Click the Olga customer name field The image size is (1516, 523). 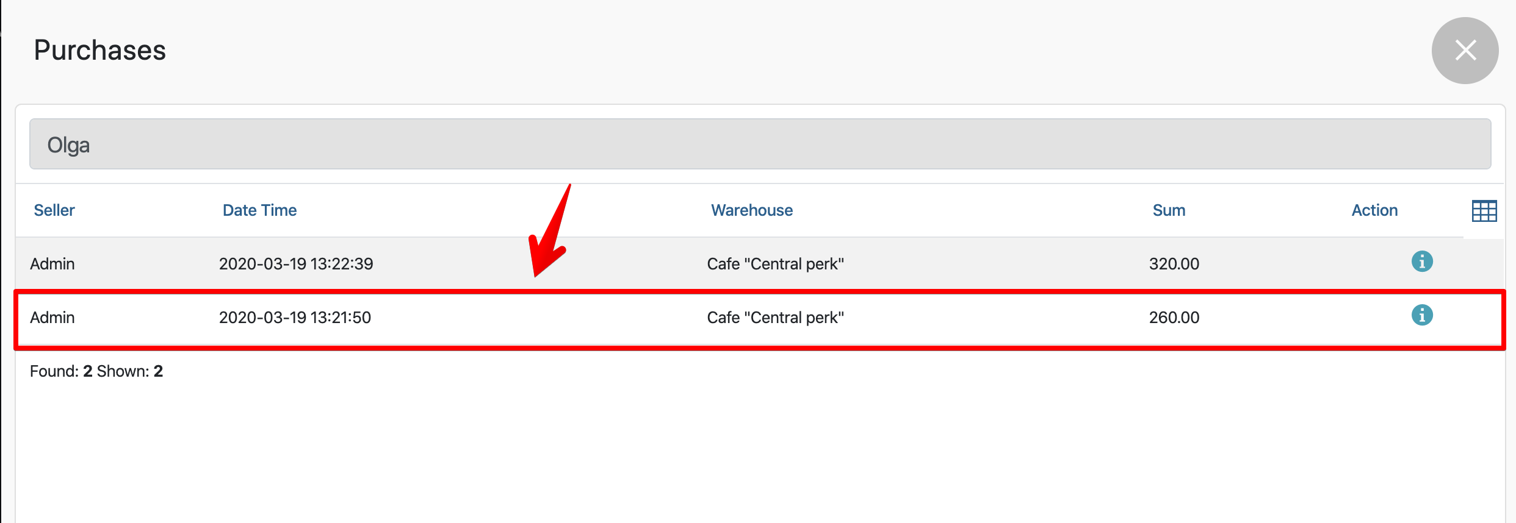[x=760, y=144]
